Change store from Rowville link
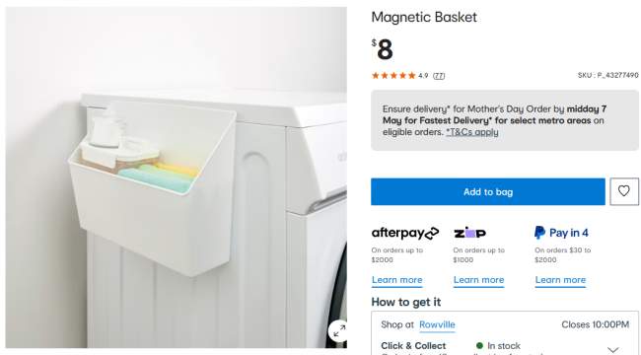The height and width of the screenshot is (355, 641). pos(437,324)
